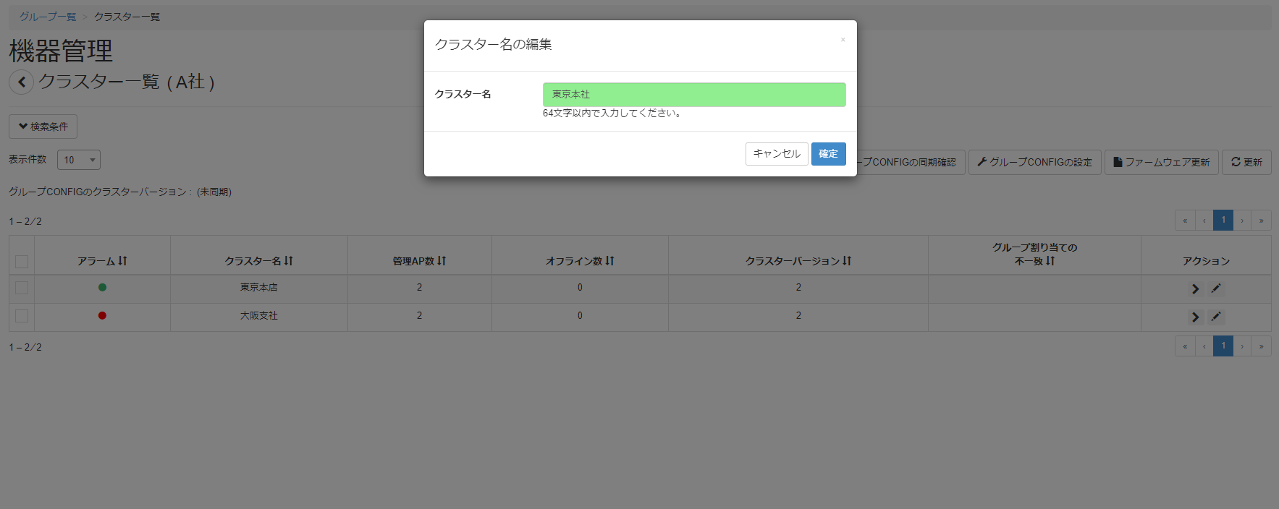Image resolution: width=1279 pixels, height=509 pixels.
Task: Edit pencil icon for 東京本店 row
Action: (x=1216, y=288)
